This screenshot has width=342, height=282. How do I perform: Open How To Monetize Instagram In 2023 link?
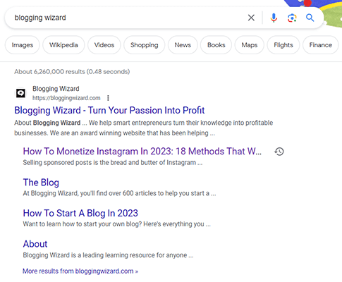[142, 152]
